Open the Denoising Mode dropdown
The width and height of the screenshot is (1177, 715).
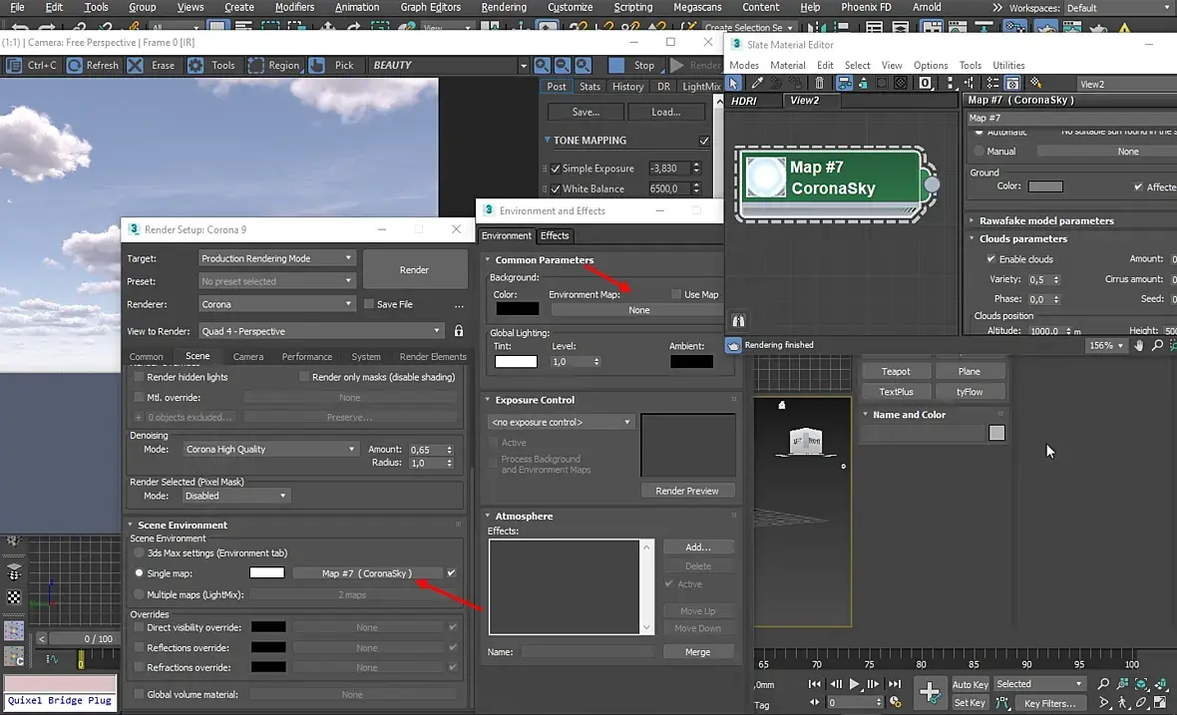[x=269, y=450]
